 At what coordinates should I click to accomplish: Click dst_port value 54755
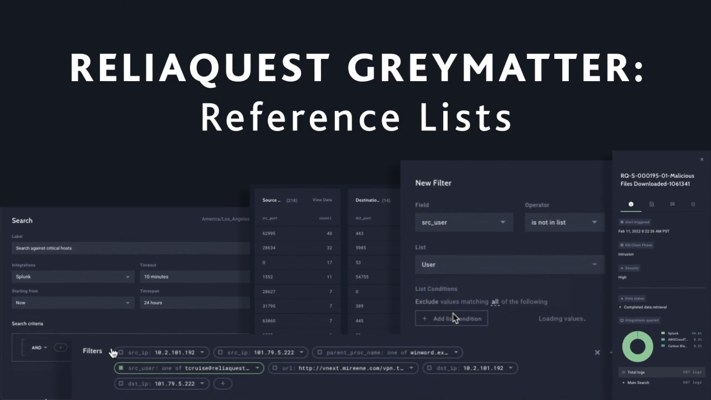tap(362, 277)
